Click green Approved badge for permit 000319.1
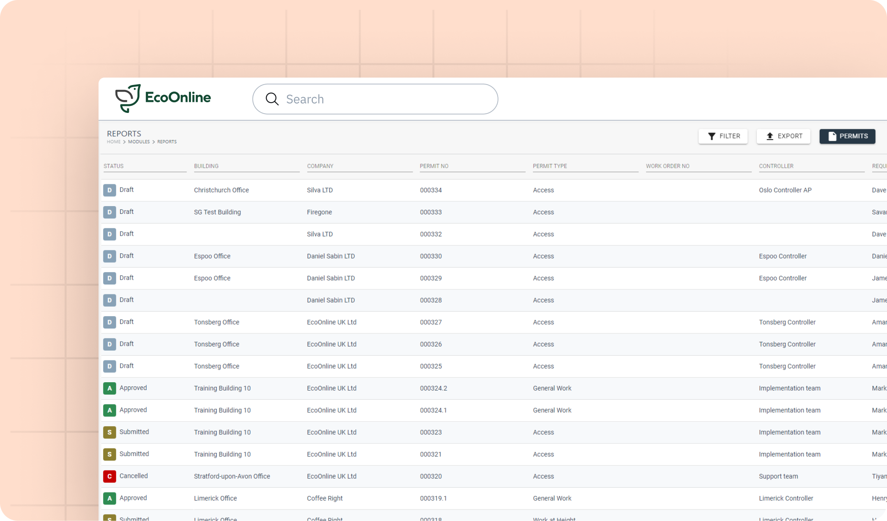Screen dimensions: 887x521 click(x=109, y=498)
